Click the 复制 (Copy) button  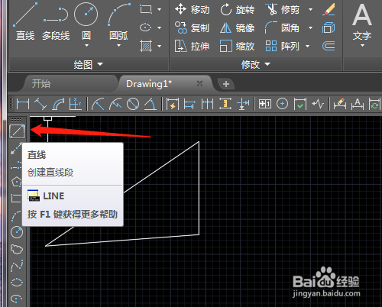193,27
